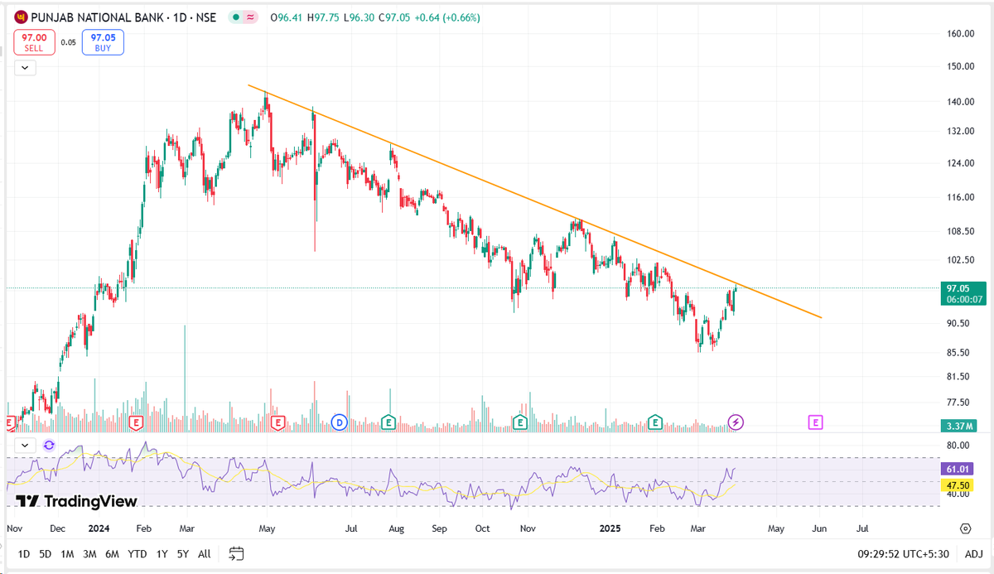Open the go-to-date calendar icon

coord(236,553)
